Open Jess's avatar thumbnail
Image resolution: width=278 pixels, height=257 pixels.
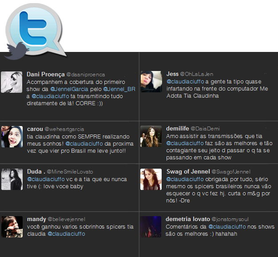(x=151, y=82)
